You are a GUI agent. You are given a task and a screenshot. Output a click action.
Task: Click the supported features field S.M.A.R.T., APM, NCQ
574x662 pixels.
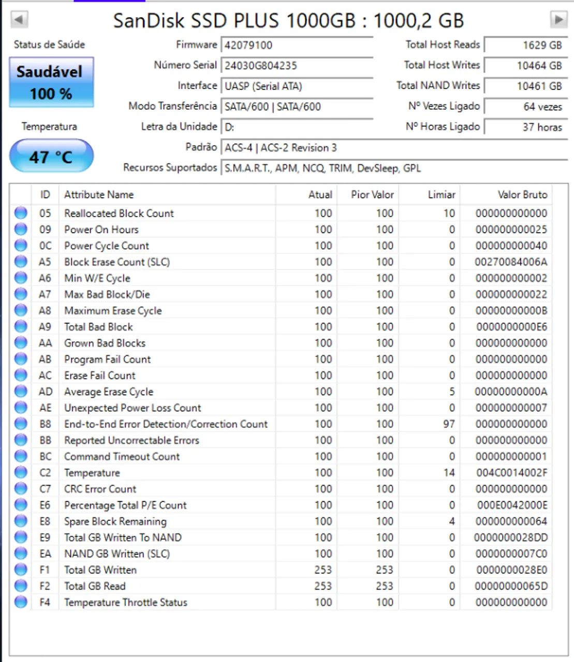[394, 168]
